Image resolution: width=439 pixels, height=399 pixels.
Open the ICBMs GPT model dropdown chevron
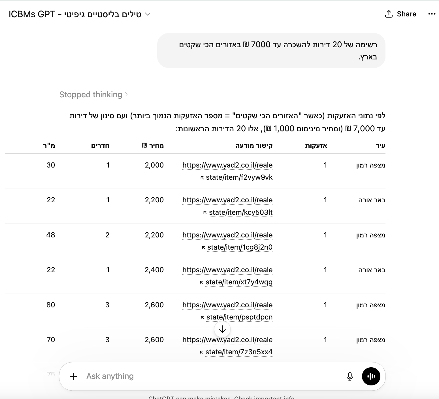(x=148, y=14)
